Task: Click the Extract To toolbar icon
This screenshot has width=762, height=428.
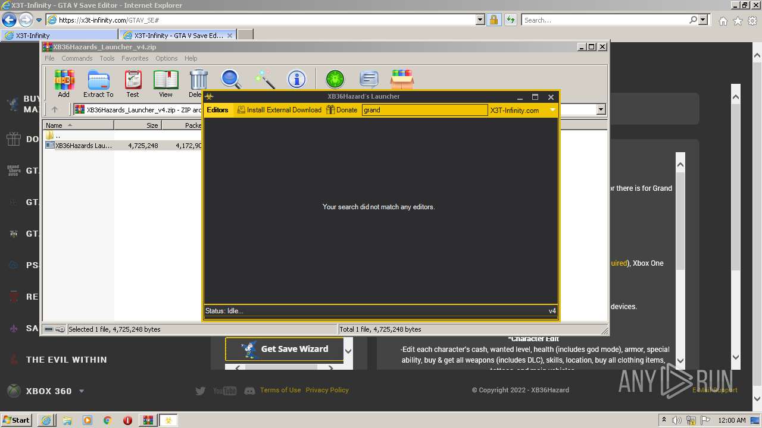Action: tap(98, 83)
